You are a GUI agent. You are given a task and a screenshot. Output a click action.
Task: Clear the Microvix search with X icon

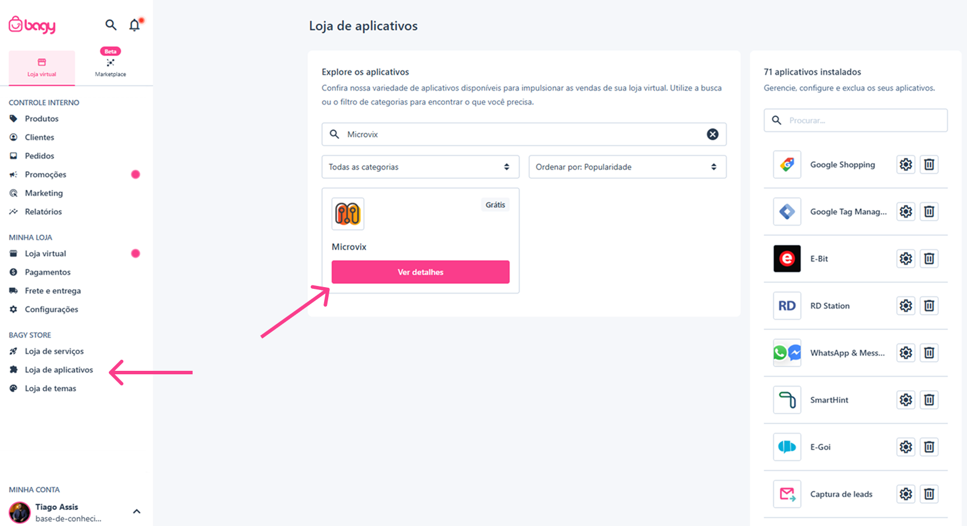713,134
